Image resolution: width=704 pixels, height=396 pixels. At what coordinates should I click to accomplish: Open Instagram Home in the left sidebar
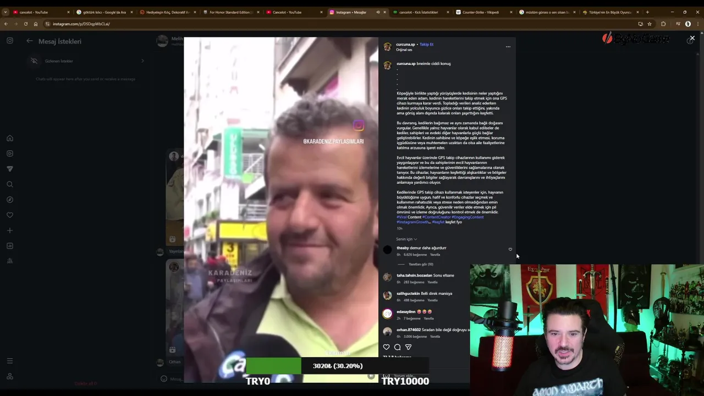pos(10,138)
